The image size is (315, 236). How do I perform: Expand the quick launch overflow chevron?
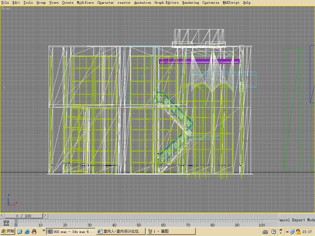pyautogui.click(x=44, y=230)
